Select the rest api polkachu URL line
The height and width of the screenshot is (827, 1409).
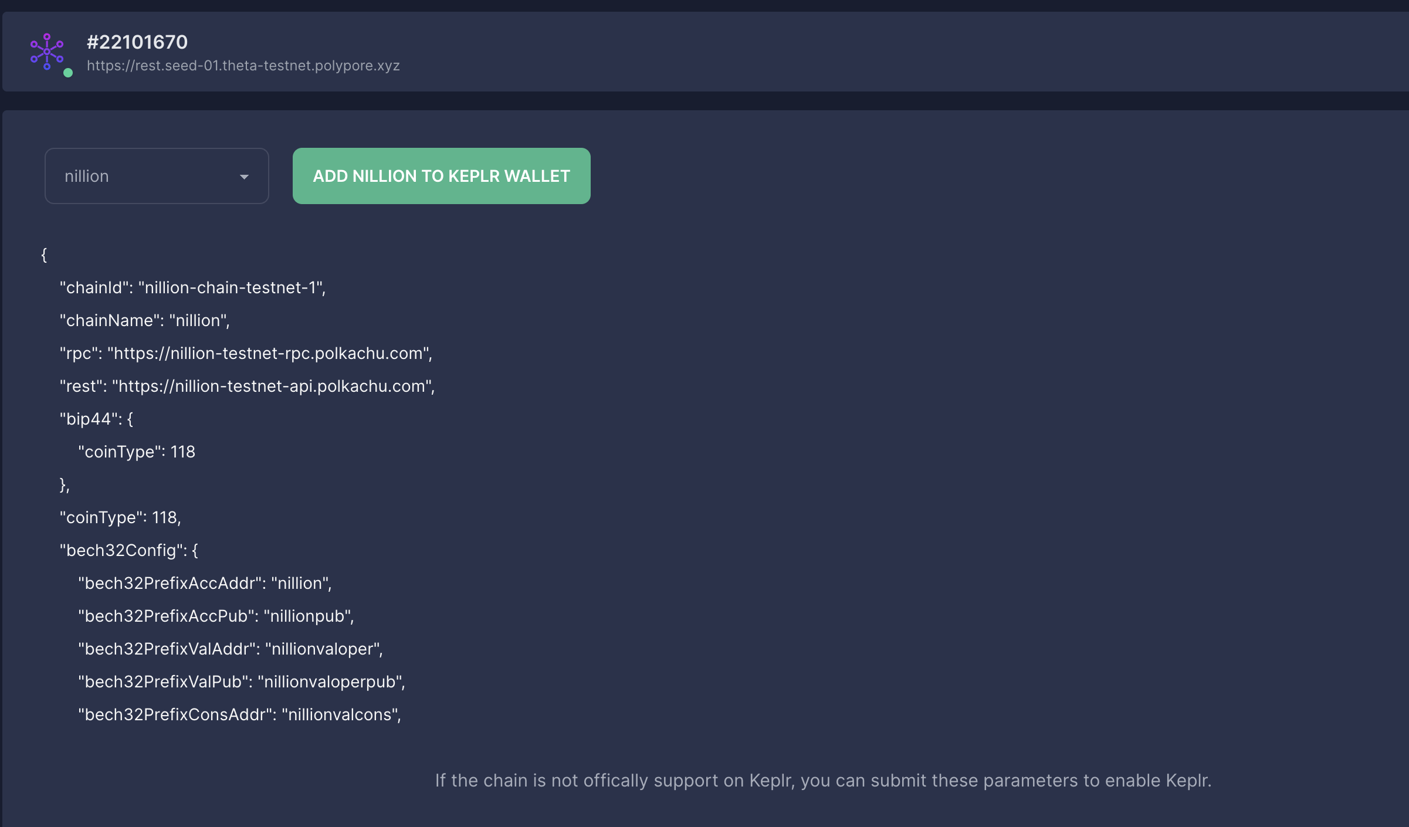(247, 386)
